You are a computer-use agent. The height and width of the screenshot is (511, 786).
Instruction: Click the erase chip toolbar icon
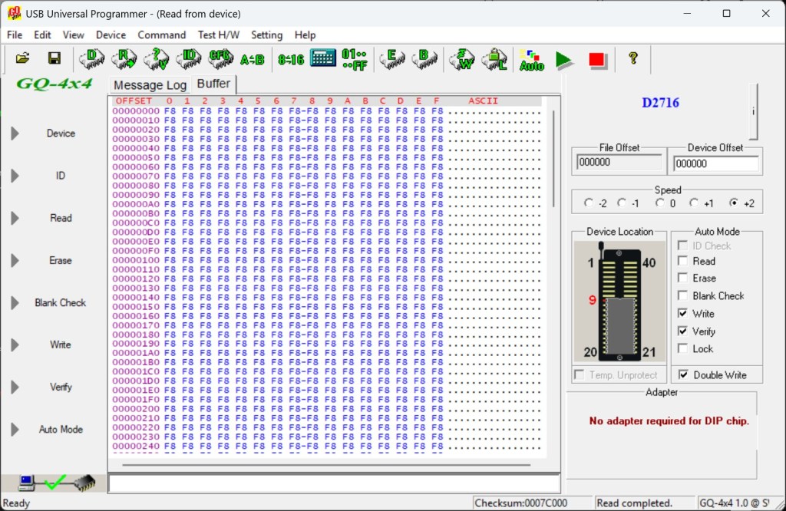[x=392, y=58]
